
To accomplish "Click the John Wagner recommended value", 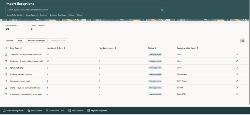I will [x=182, y=81].
